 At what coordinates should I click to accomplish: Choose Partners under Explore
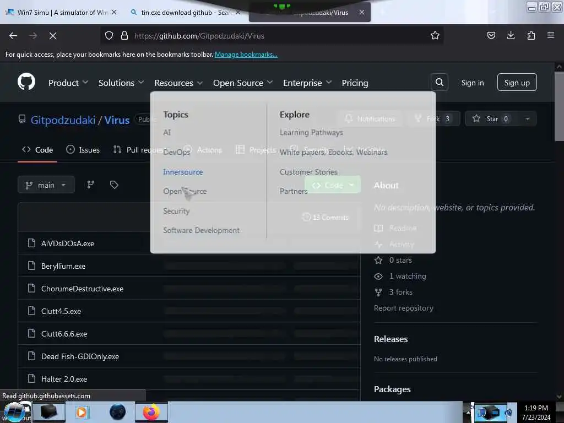294,191
